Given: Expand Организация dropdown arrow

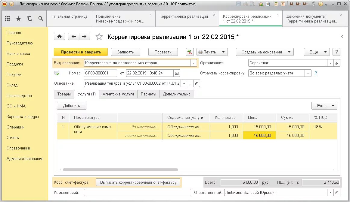Looking at the screenshot, I should [x=330, y=63].
